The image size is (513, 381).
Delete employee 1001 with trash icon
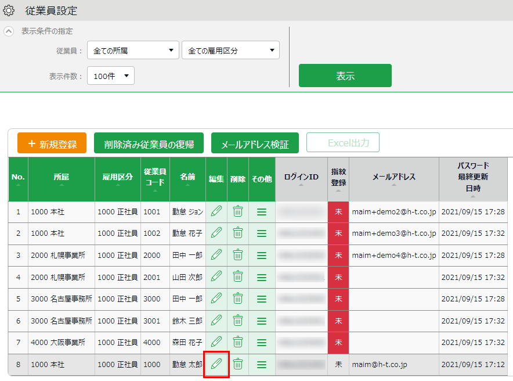pos(238,211)
